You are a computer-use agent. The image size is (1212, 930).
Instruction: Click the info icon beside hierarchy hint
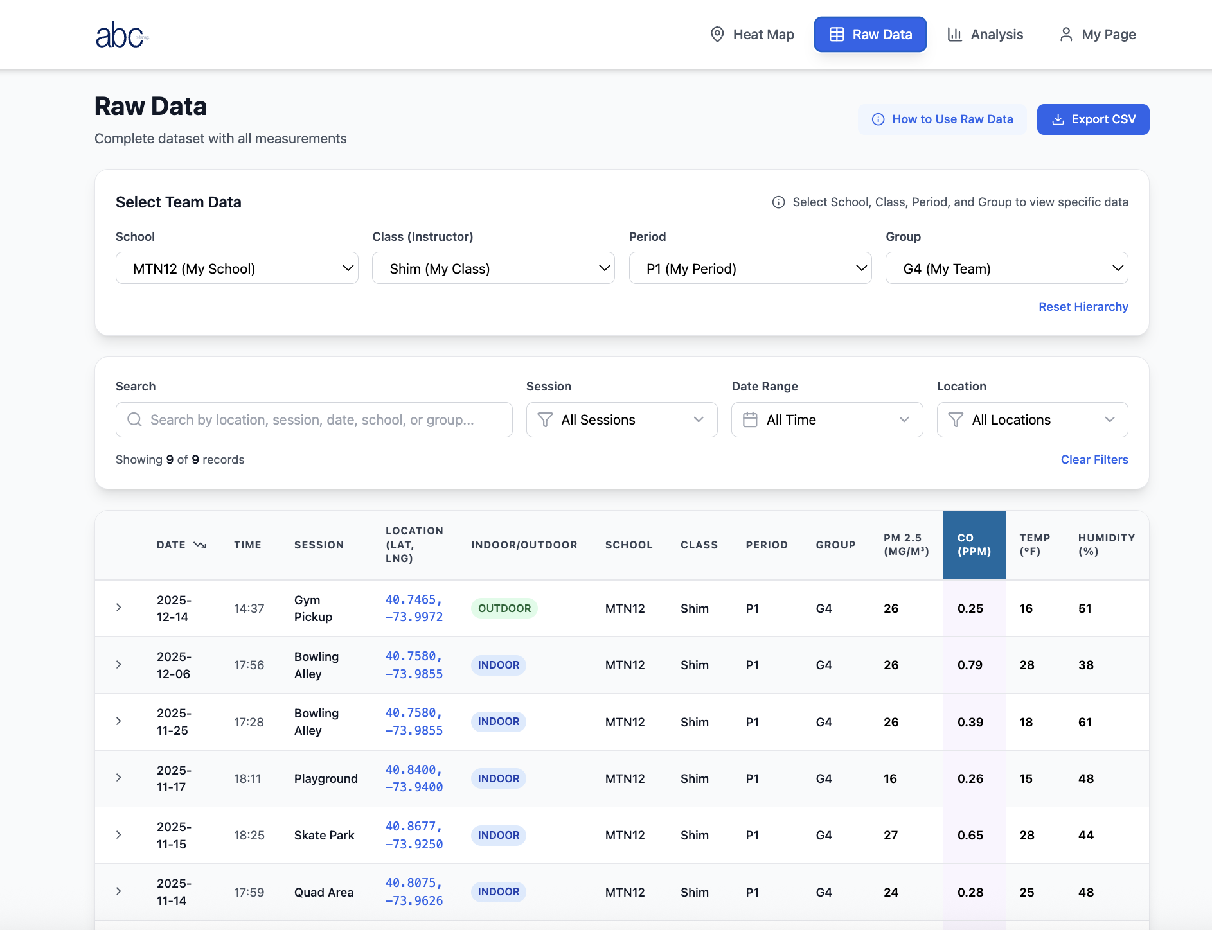pos(778,202)
